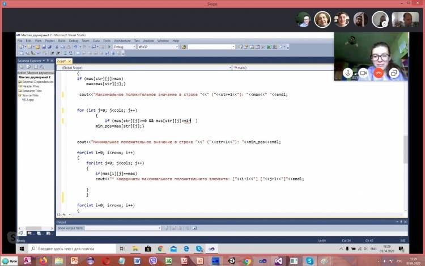Click the screen share overlay icon
The image size is (425, 266).
click(393, 73)
